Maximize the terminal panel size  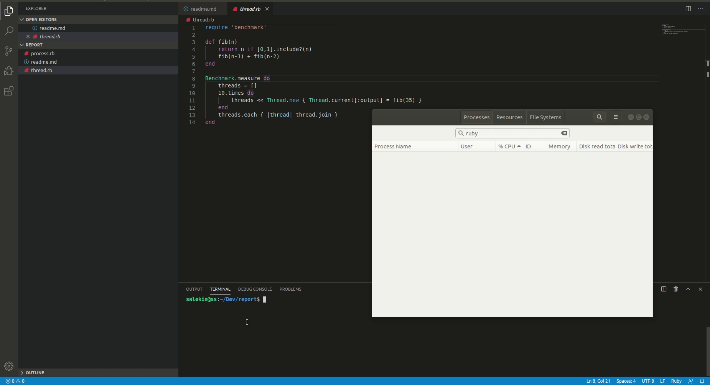pyautogui.click(x=688, y=289)
